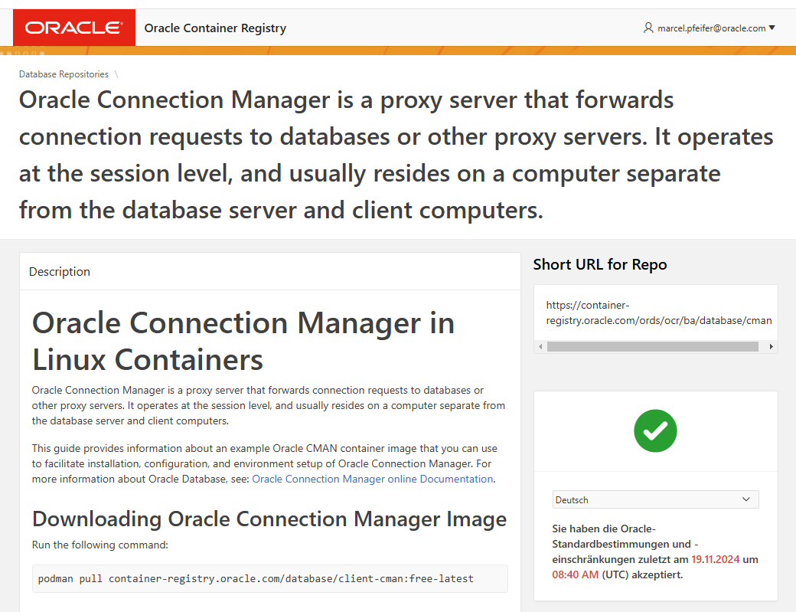Image resolution: width=796 pixels, height=612 pixels.
Task: Click the URL box left scroll arrow
Action: tap(540, 346)
